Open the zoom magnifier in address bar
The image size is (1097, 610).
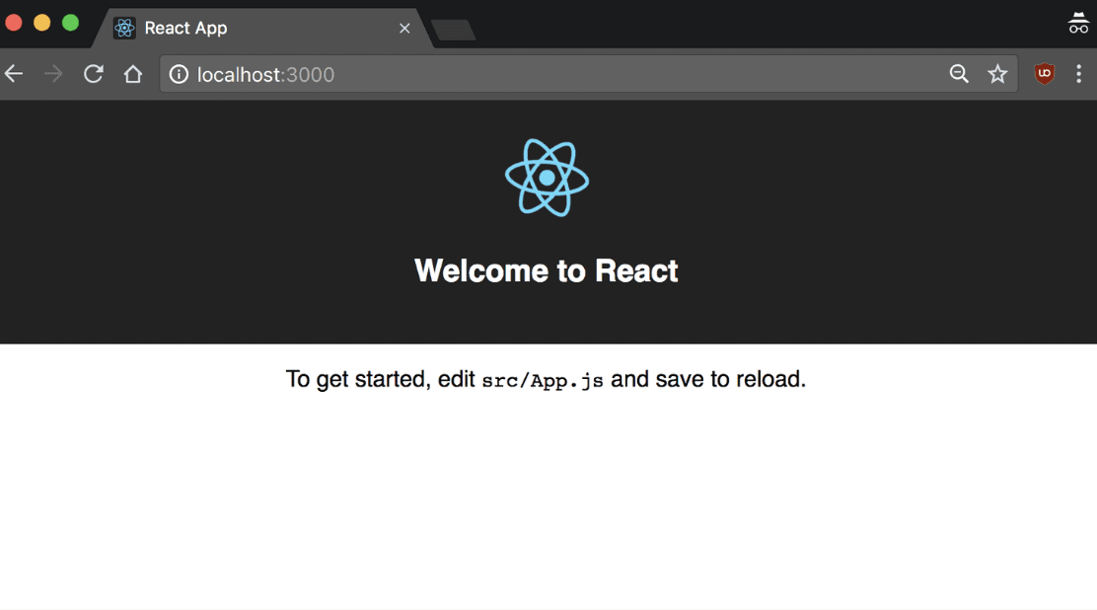tap(959, 74)
